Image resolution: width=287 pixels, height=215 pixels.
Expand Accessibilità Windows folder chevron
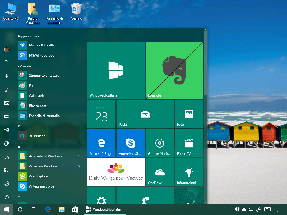click(79, 156)
